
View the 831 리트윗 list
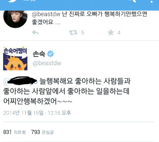coord(15,132)
